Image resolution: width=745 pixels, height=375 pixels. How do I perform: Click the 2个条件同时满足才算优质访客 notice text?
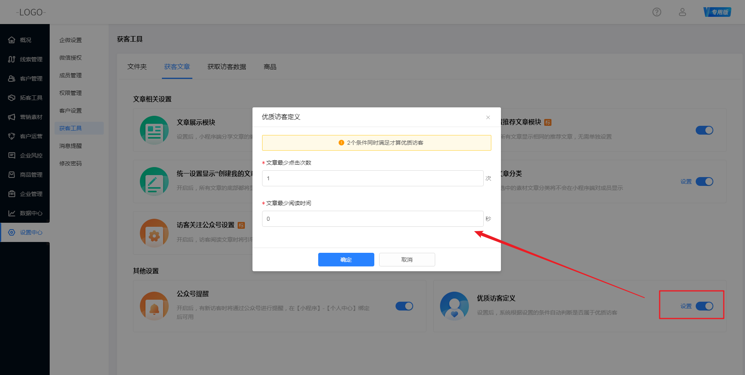[x=385, y=143]
